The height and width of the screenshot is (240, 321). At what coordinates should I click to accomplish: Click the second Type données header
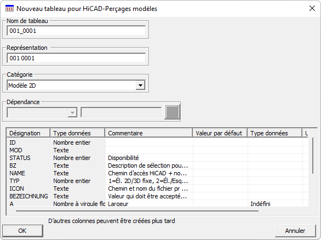pyautogui.click(x=275, y=133)
